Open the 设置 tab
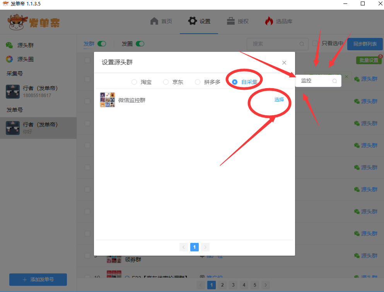384x292 pixels. coord(199,21)
